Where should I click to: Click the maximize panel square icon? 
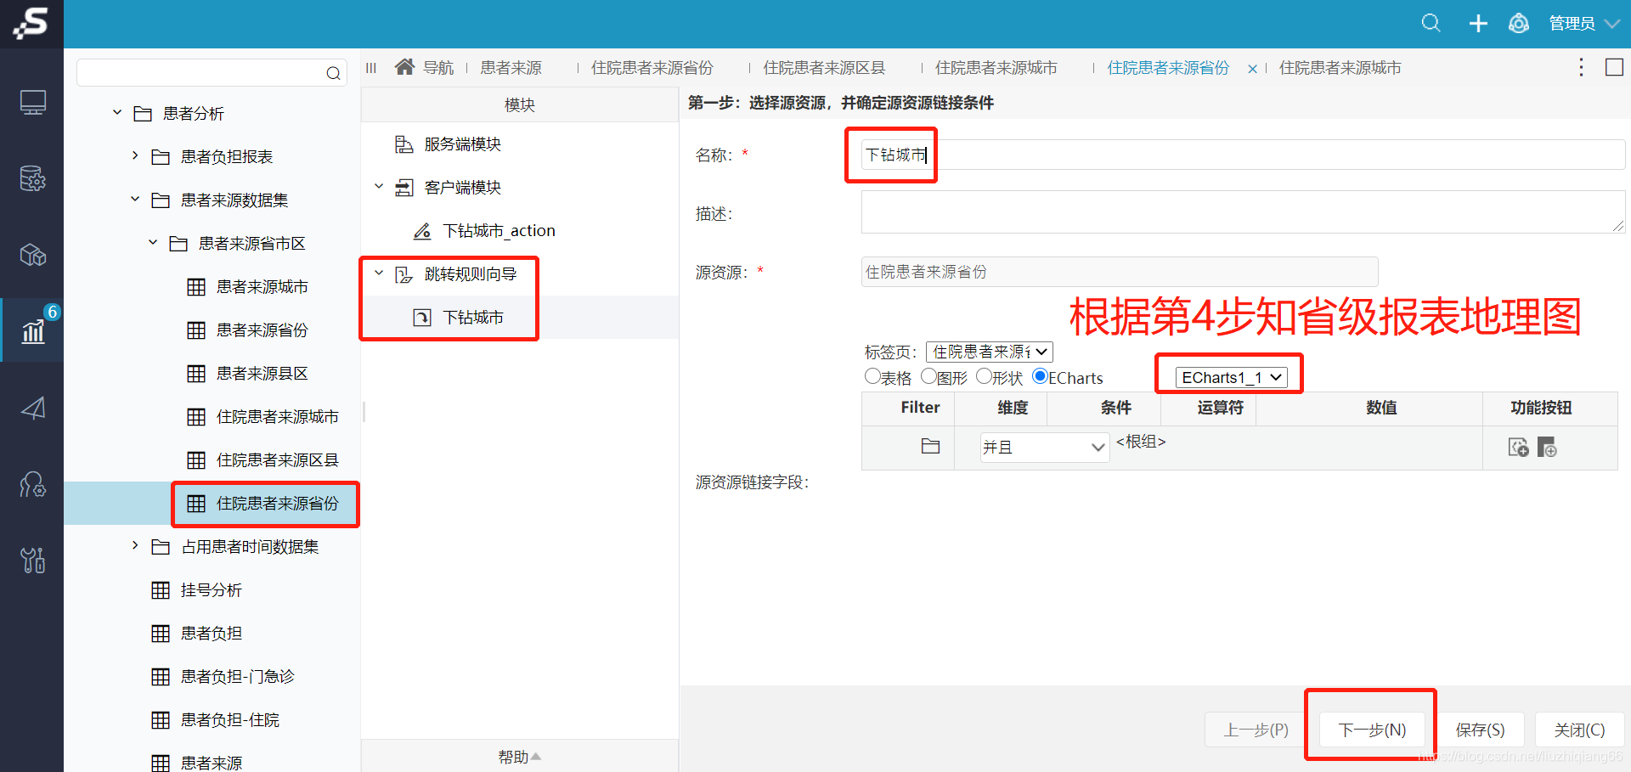1614,67
